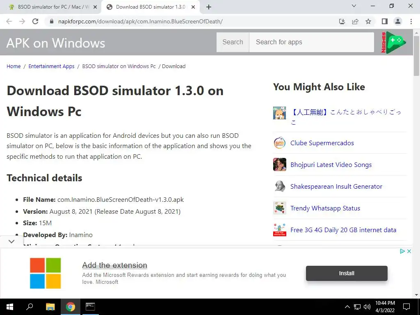Open the tab search chevron
Viewport: 420px width, 315px height.
click(354, 6)
